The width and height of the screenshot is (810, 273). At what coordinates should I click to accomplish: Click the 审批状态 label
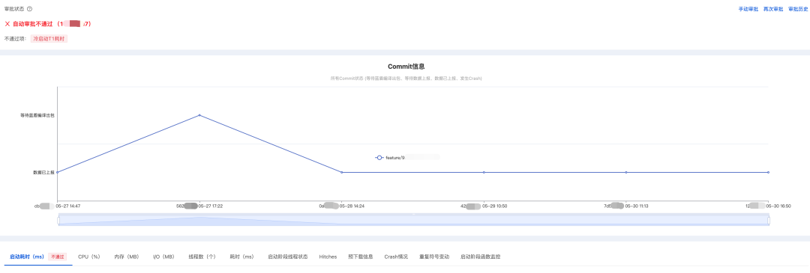click(x=14, y=9)
